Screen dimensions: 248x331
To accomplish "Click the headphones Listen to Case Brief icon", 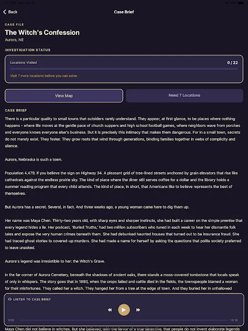I will 9,299.
